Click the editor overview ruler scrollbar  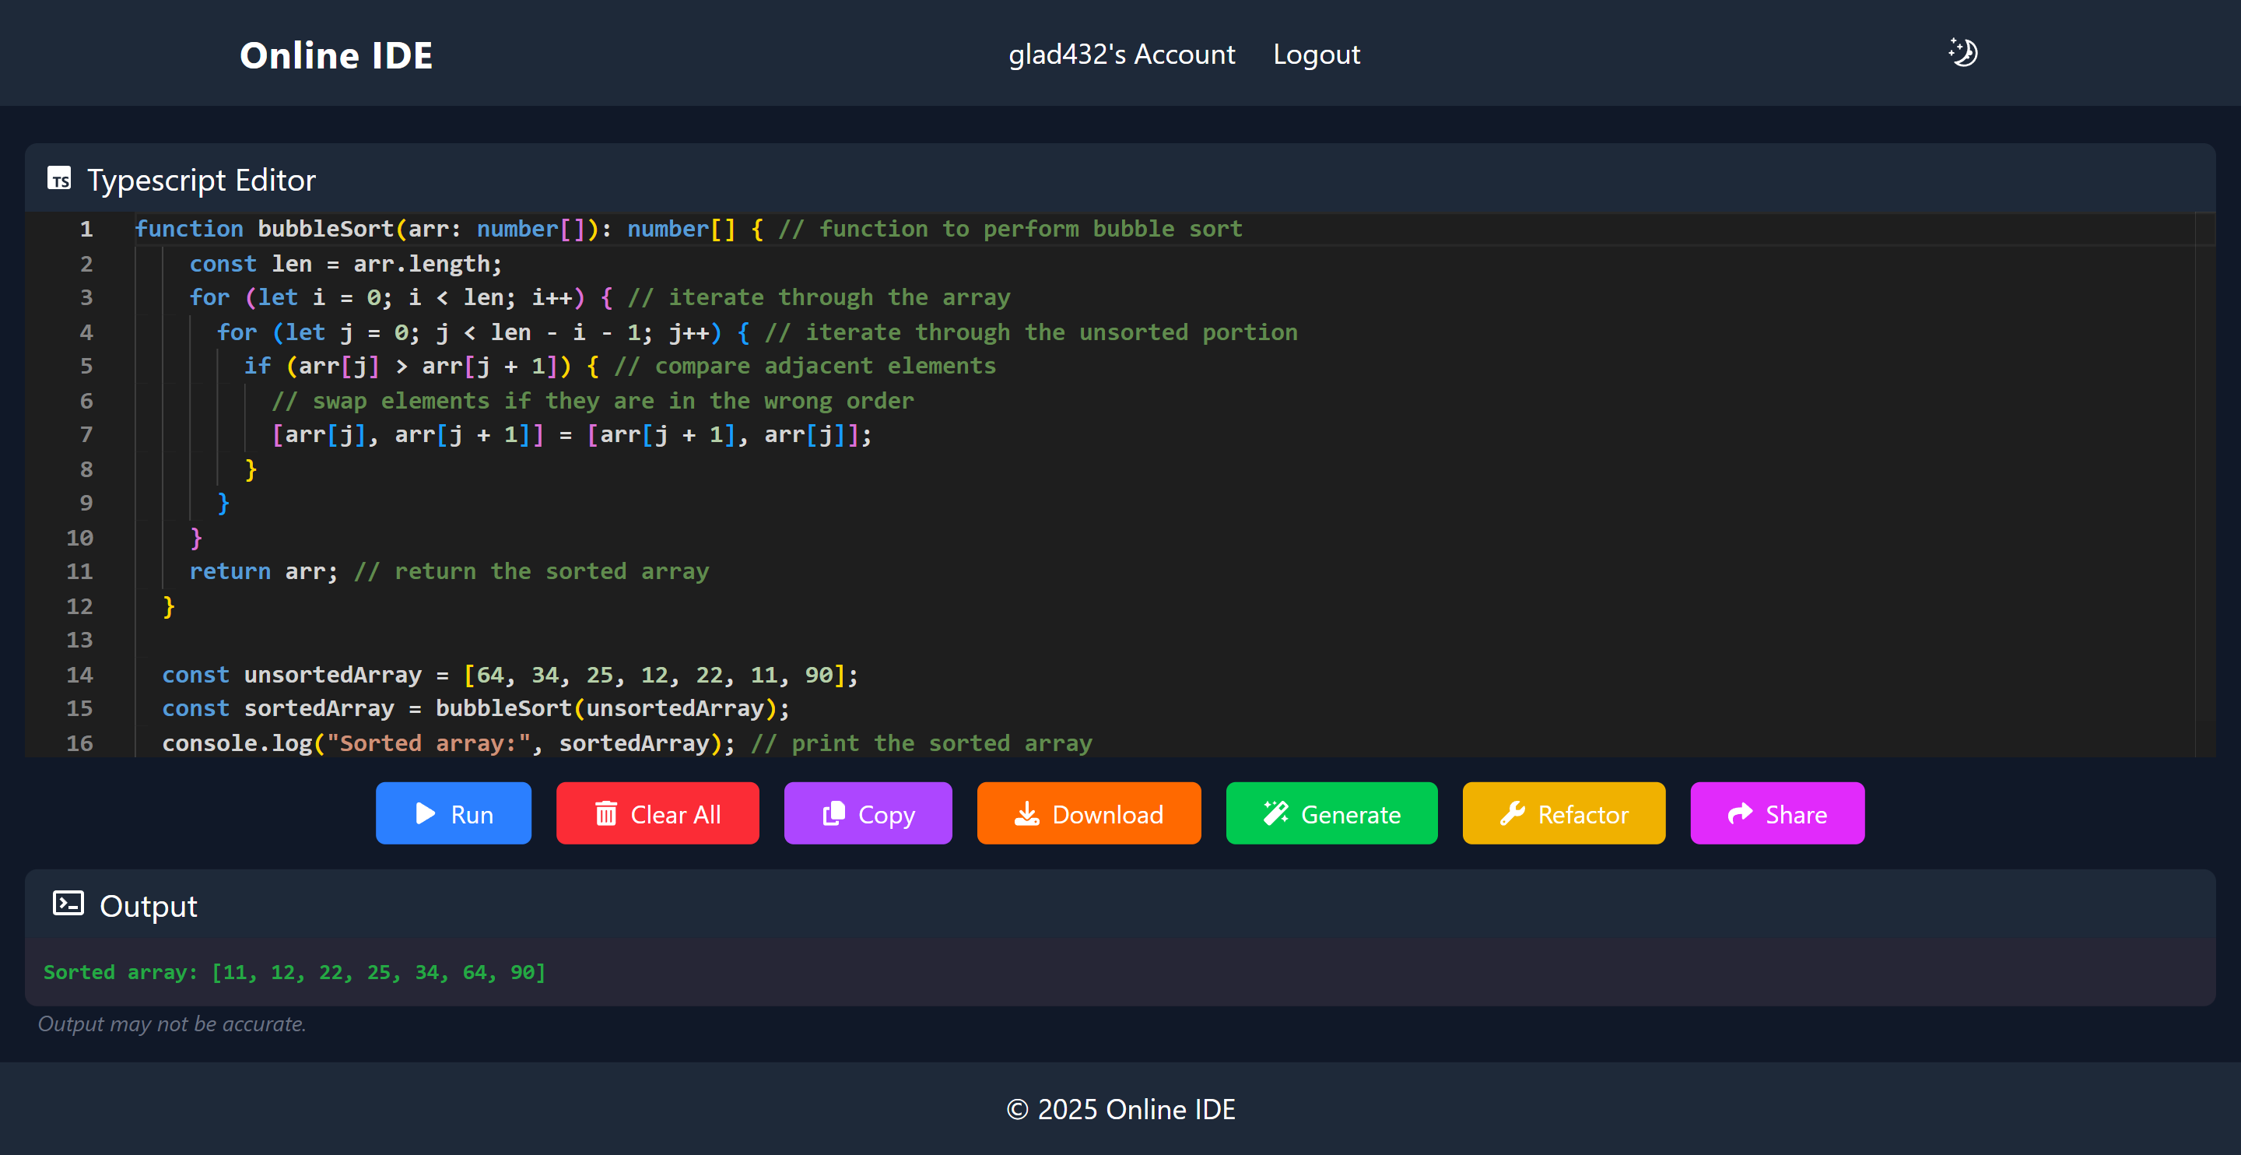(2204, 484)
